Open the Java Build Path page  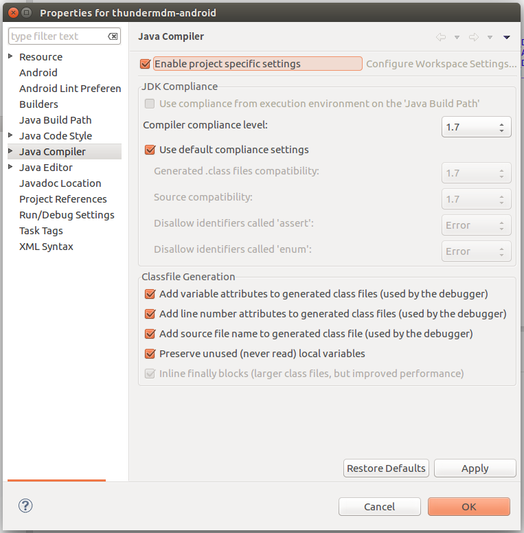pyautogui.click(x=56, y=120)
